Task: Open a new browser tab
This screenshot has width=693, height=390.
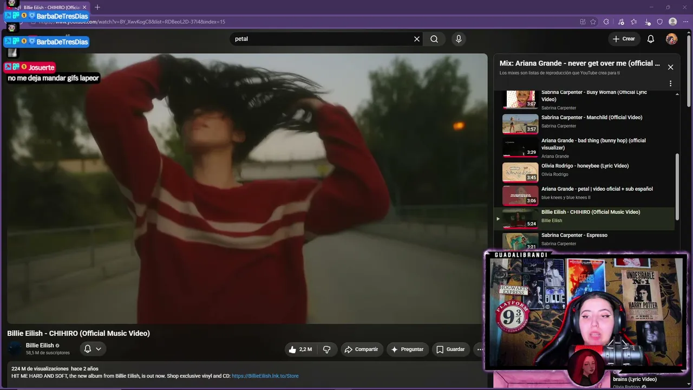Action: click(97, 7)
